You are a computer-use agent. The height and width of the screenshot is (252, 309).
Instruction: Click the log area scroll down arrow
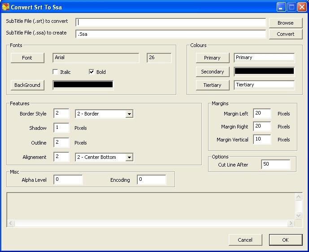click(298, 215)
